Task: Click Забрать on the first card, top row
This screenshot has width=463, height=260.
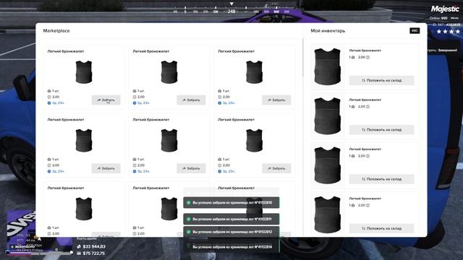Action: point(106,100)
